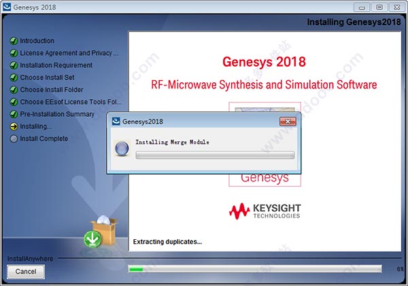Click the Genesys2018 dialog title bar icon

(116, 121)
